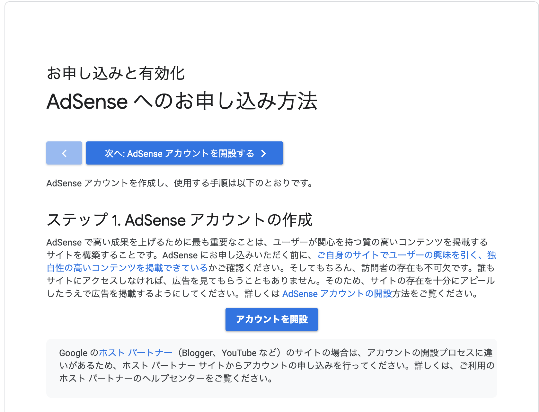
Task: Open link ご自身のサイトでユーザーの興味を引く
Action: click(x=397, y=255)
